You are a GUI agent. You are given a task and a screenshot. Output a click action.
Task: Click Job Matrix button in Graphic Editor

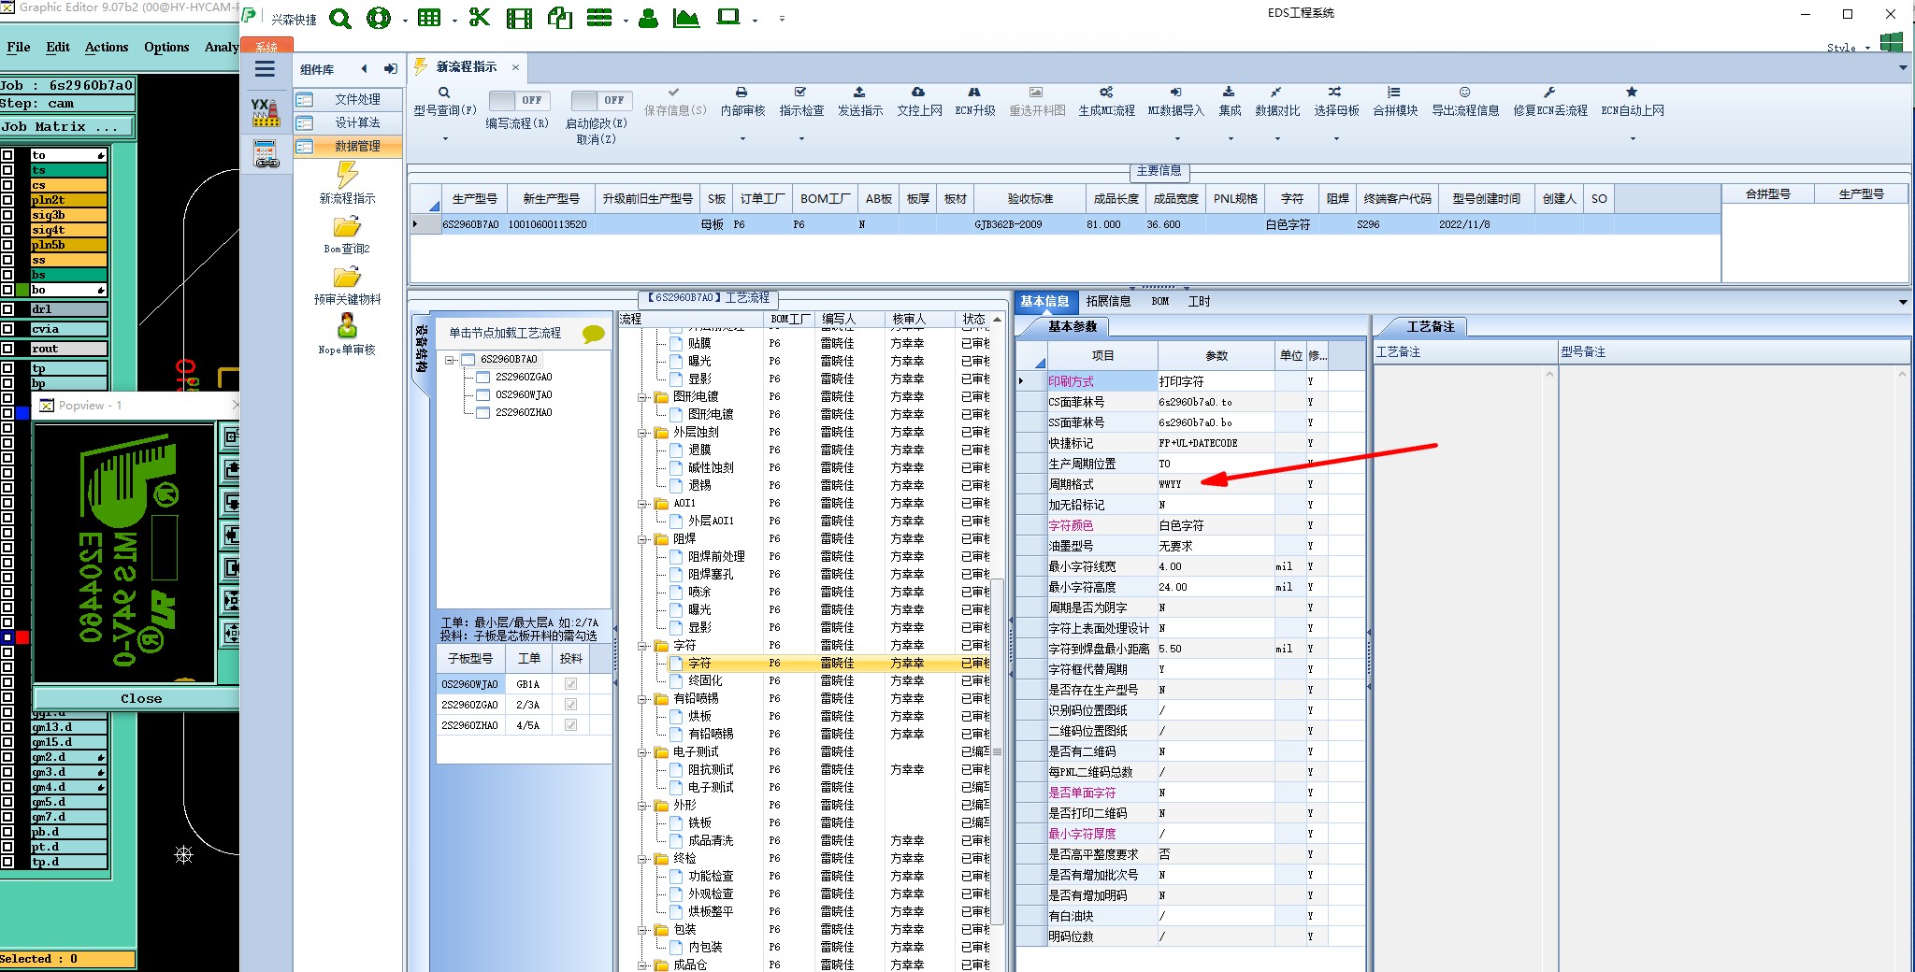[67, 126]
